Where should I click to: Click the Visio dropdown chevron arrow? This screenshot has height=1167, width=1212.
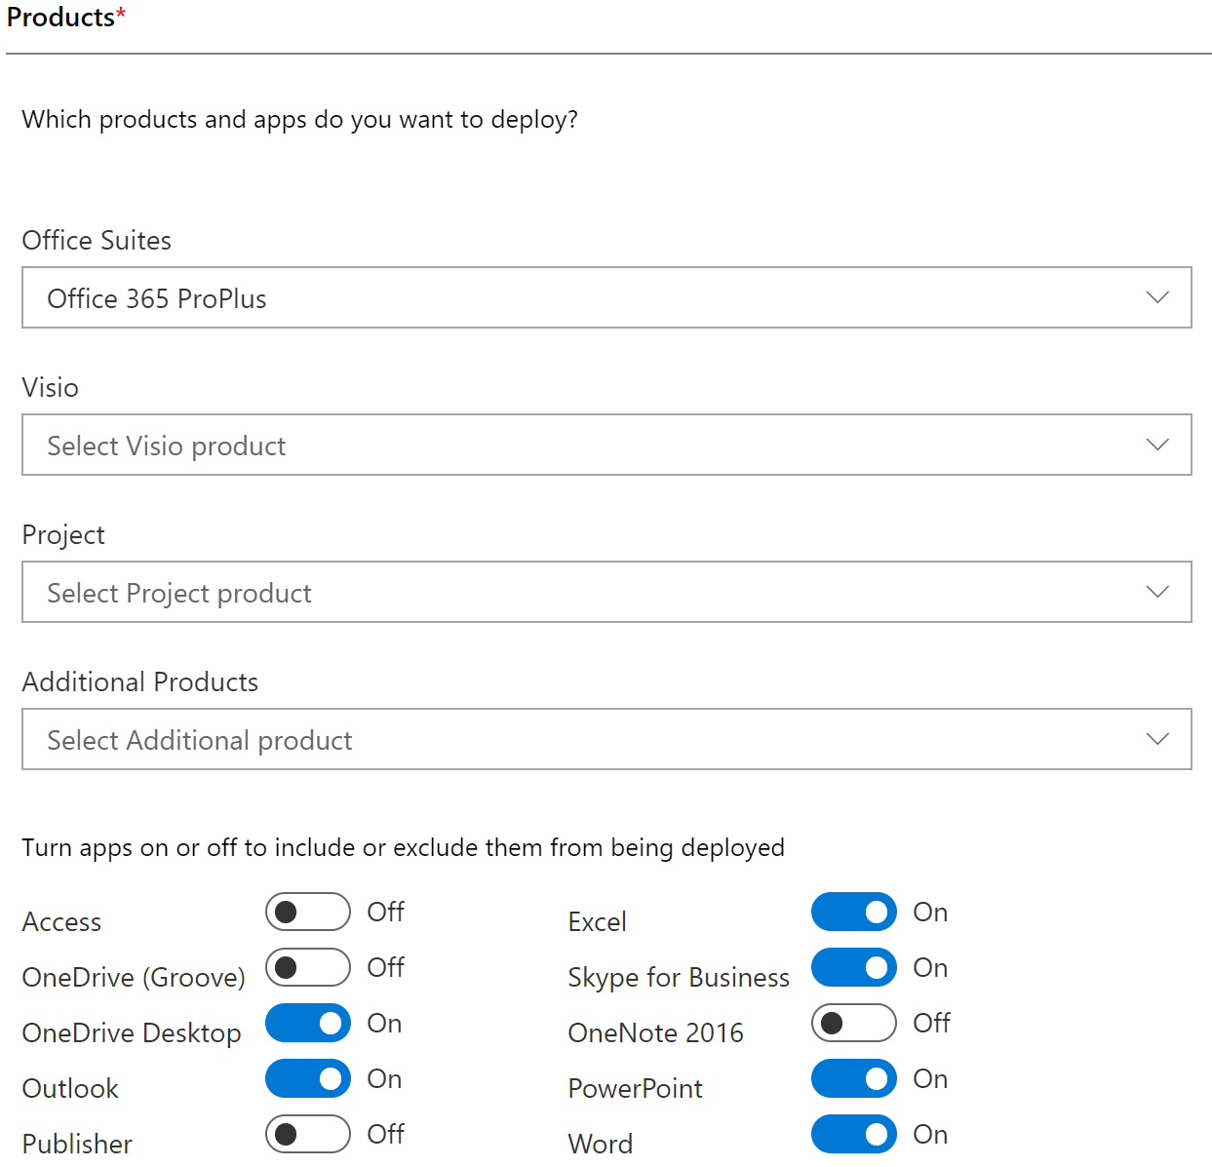1157,445
